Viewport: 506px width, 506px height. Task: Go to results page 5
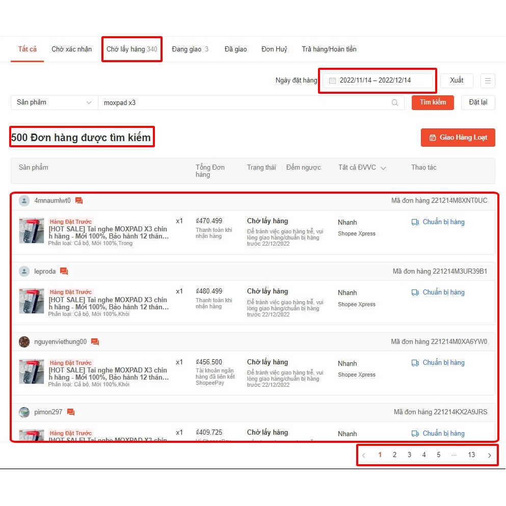[439, 455]
